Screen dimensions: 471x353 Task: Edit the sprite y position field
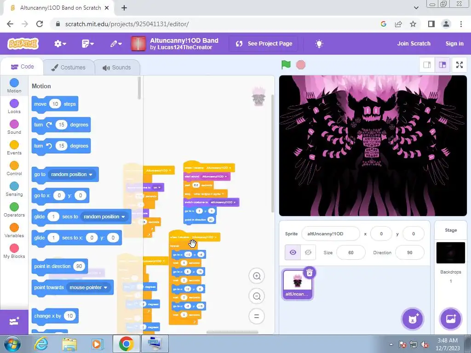(414, 234)
